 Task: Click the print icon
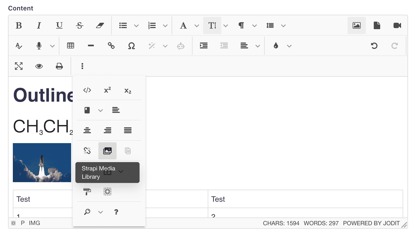click(x=59, y=66)
